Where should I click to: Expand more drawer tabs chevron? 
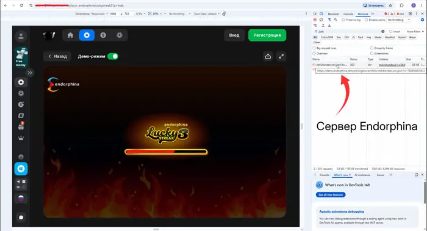391,175
